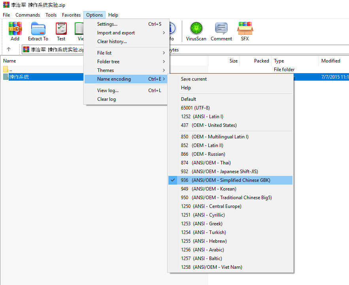Open the Tools menu
This screenshot has height=285, width=349.
point(51,15)
